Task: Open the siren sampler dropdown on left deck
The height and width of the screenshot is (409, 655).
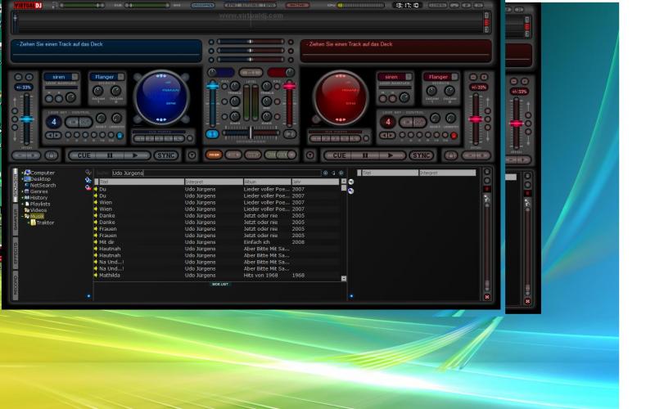Action: tap(75, 77)
